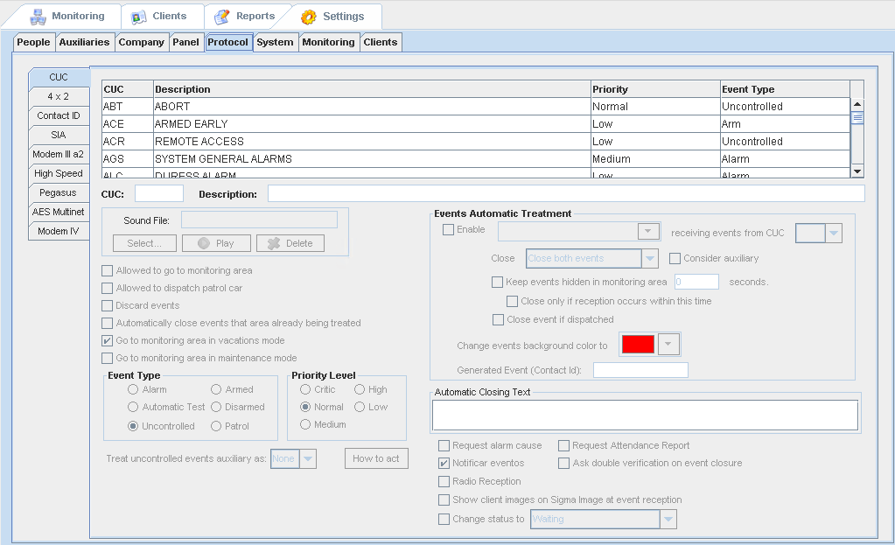Click the Delete sound file button
This screenshot has height=545, width=895.
pos(290,243)
